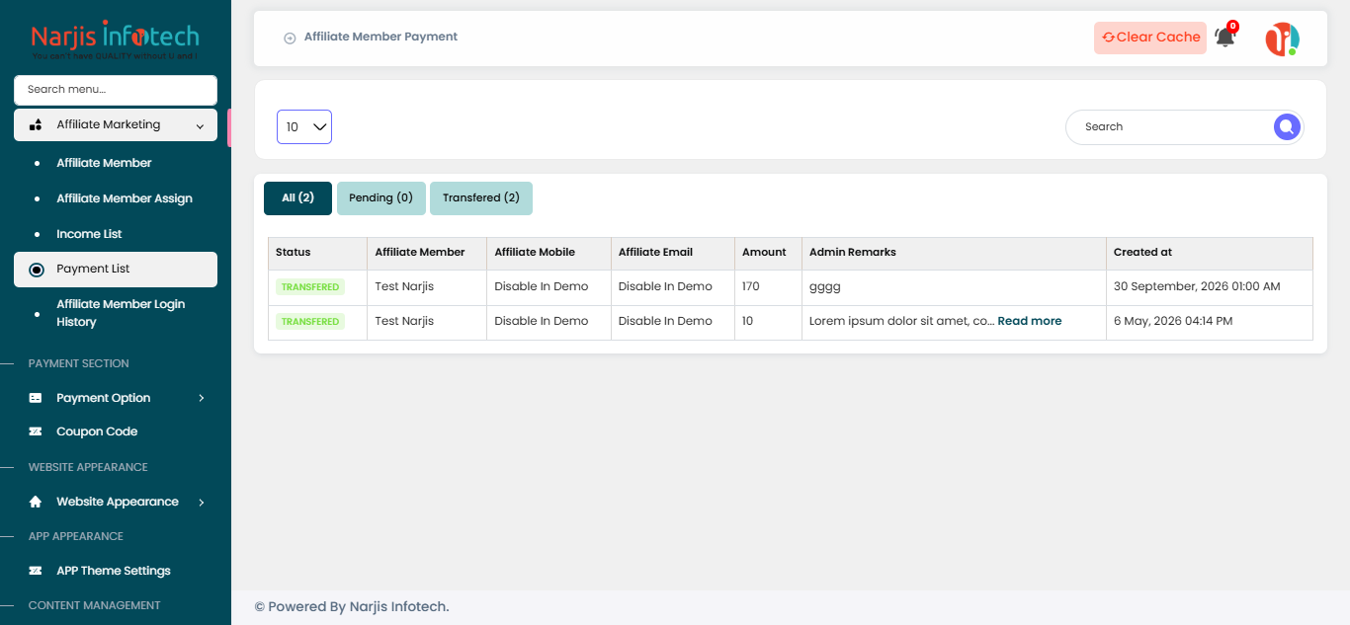Click the Search menu input field

116,90
